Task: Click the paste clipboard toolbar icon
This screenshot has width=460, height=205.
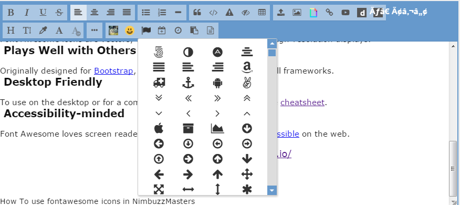Action: [194, 30]
